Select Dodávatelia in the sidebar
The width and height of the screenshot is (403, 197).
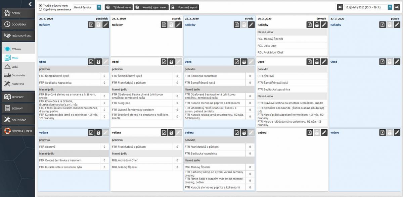[x=18, y=75]
